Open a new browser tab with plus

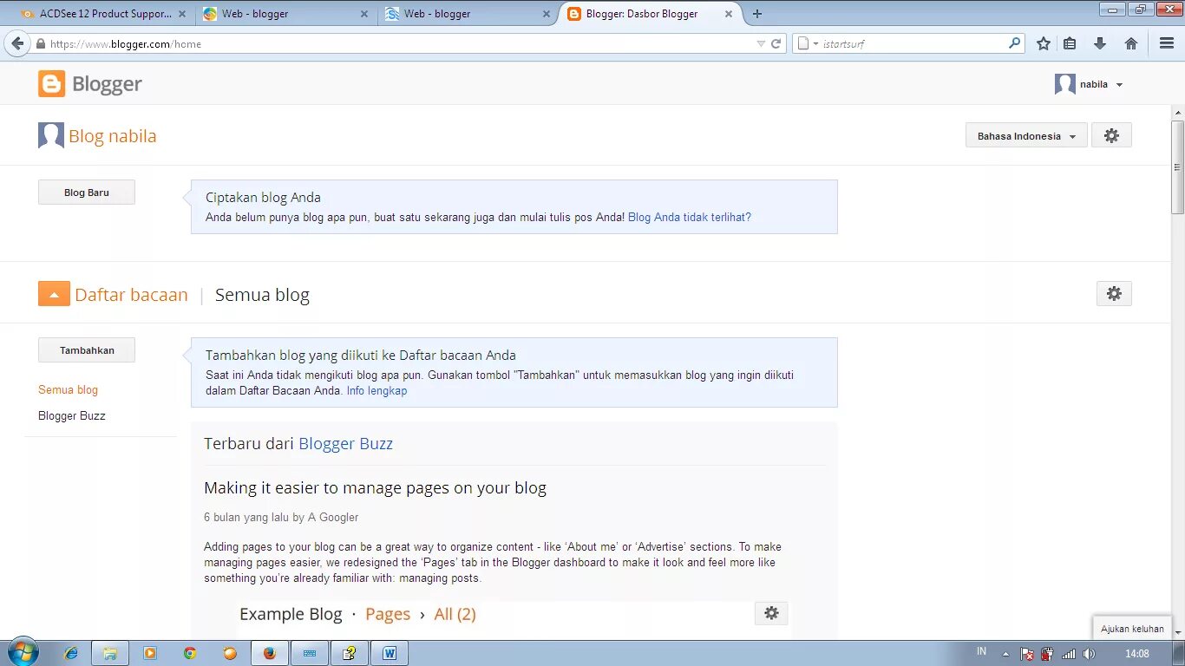point(757,14)
